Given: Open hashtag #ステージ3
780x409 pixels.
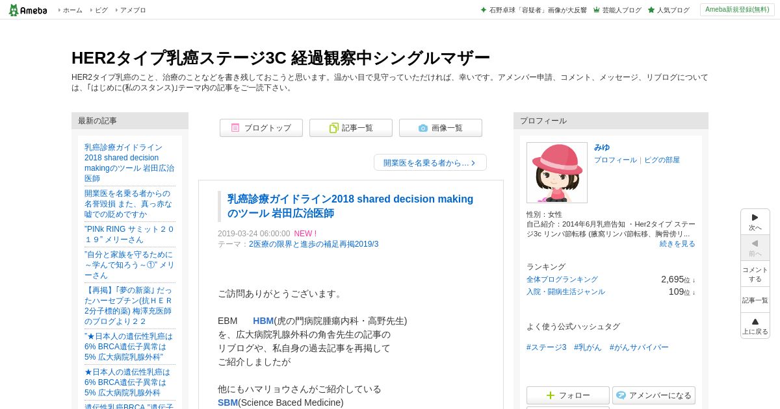Looking at the screenshot, I should click(x=546, y=347).
